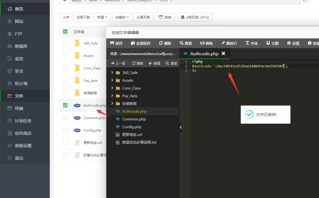Expand the Assets folder in editor tree
This screenshot has height=198, width=319.
pos(112,80)
